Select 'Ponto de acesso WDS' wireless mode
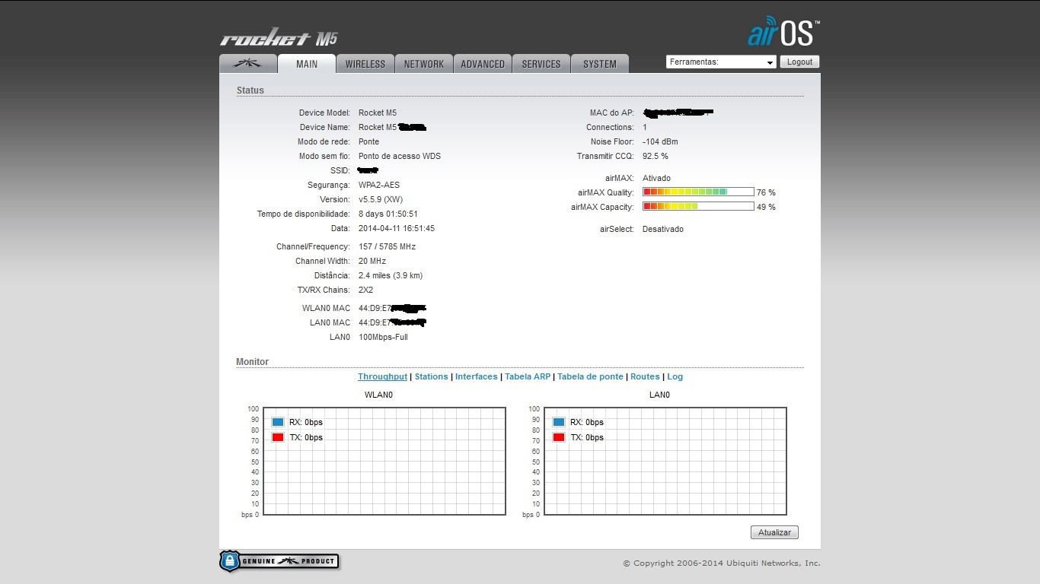This screenshot has height=584, width=1040. coord(400,157)
